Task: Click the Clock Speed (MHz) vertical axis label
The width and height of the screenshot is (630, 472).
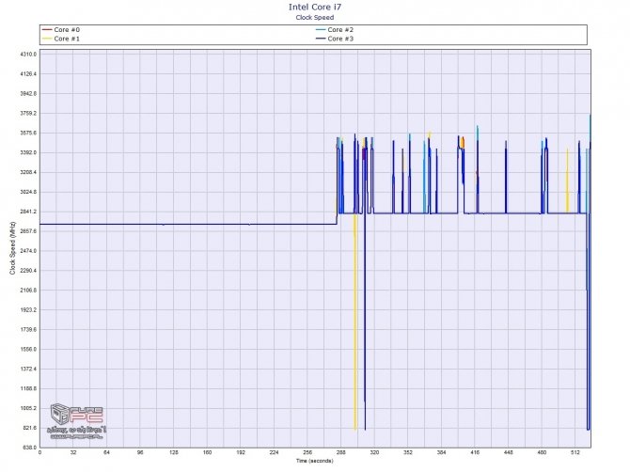Action: click(12, 248)
